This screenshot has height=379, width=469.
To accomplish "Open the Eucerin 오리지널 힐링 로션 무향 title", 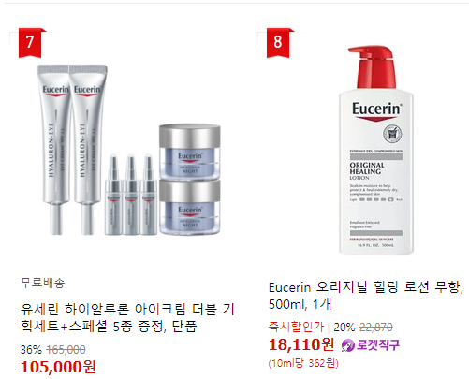I will click(x=366, y=296).
